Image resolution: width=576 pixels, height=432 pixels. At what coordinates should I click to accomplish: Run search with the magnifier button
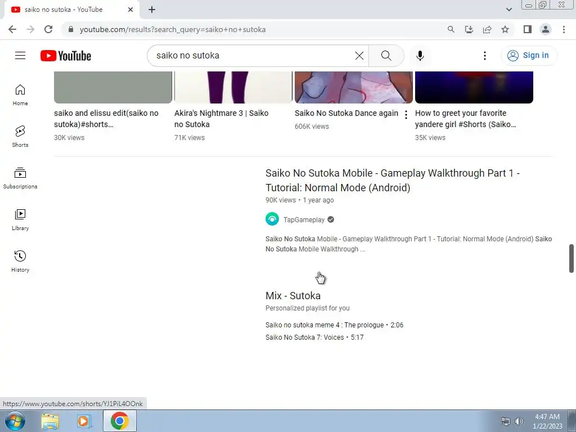[386, 56]
